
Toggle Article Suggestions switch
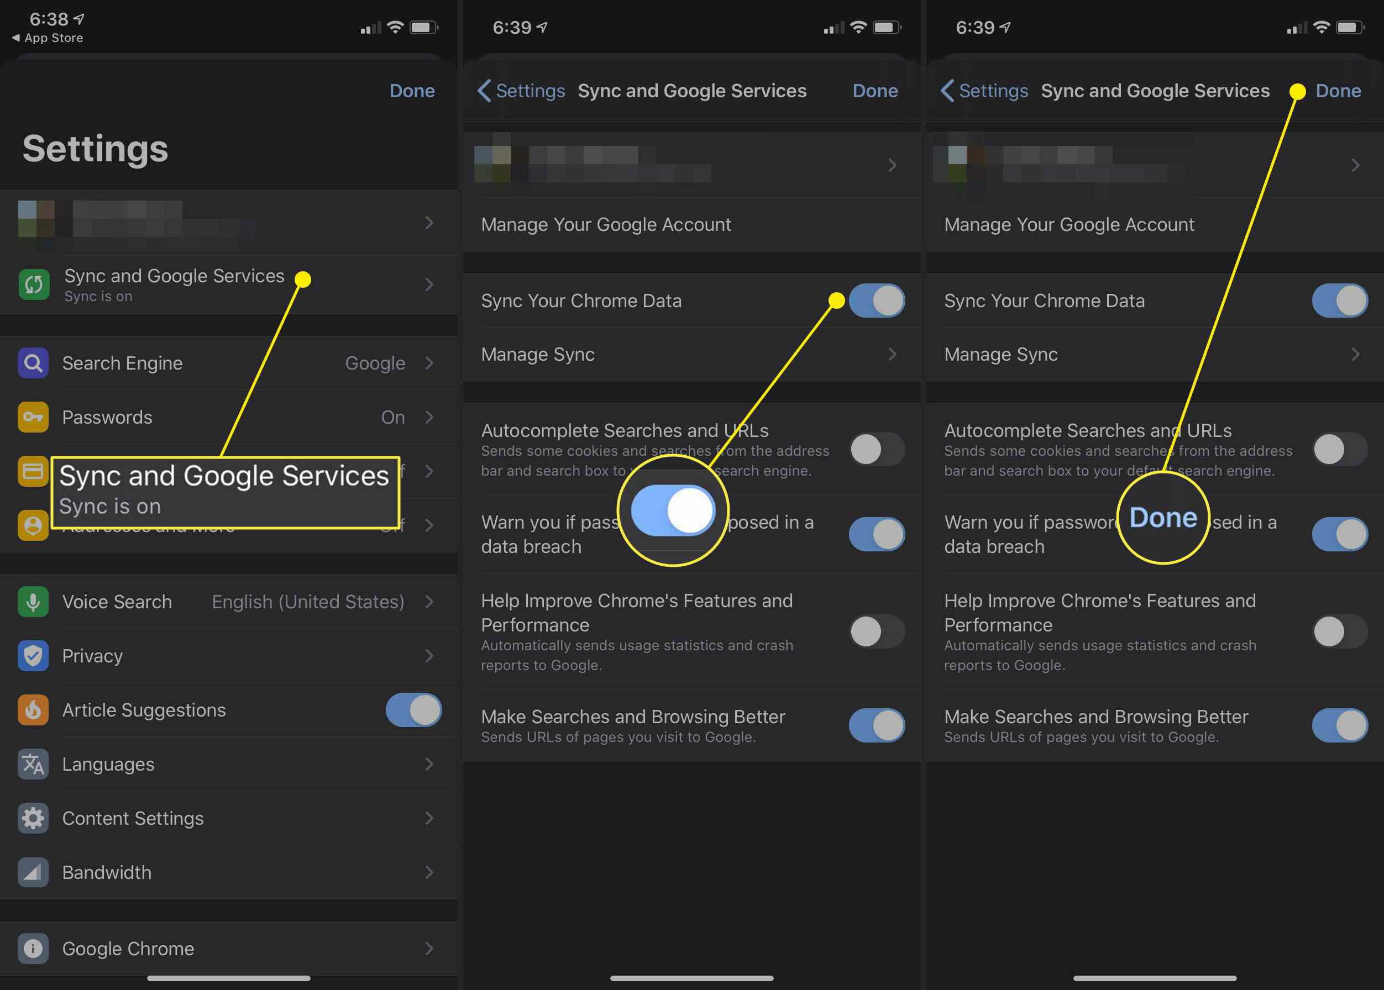tap(413, 710)
